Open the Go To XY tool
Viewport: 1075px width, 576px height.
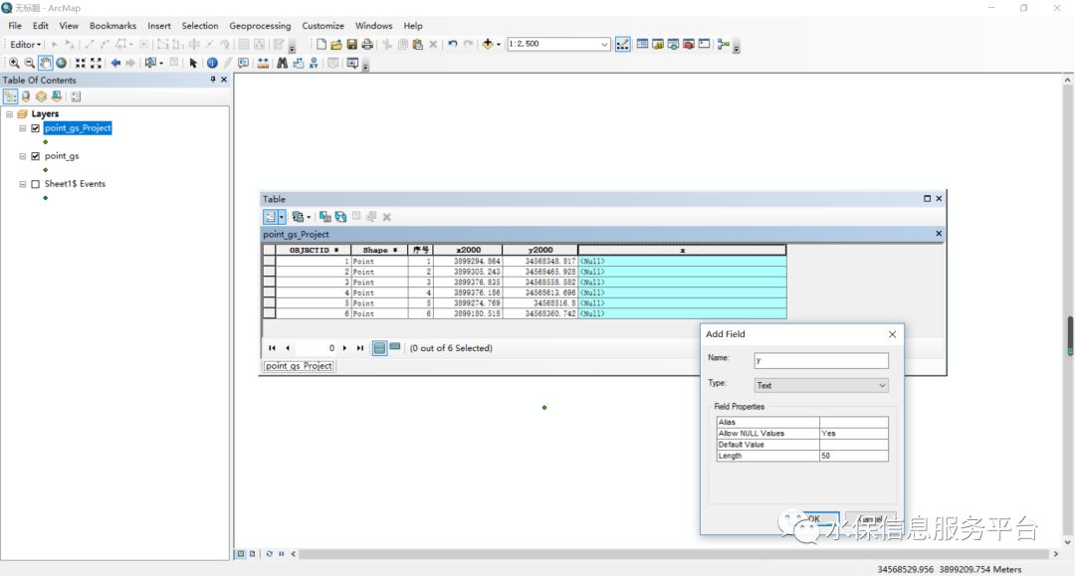point(314,63)
